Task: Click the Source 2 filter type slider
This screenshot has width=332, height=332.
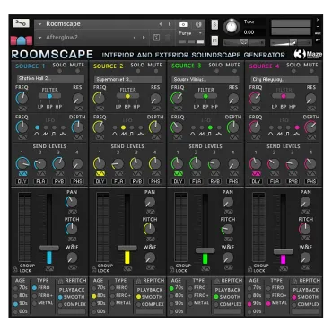Action: pos(127,96)
